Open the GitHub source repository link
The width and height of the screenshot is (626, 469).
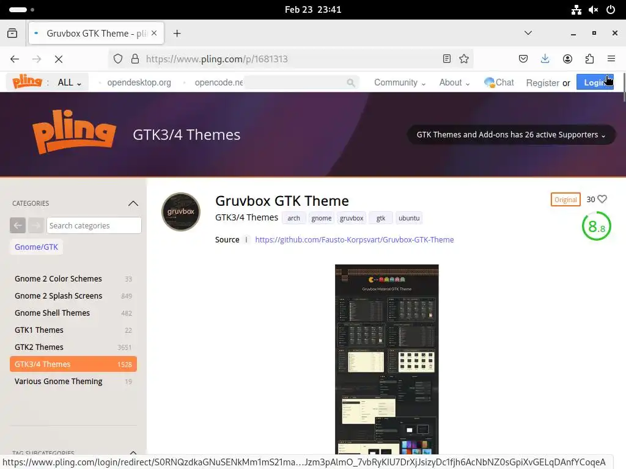[x=355, y=239]
